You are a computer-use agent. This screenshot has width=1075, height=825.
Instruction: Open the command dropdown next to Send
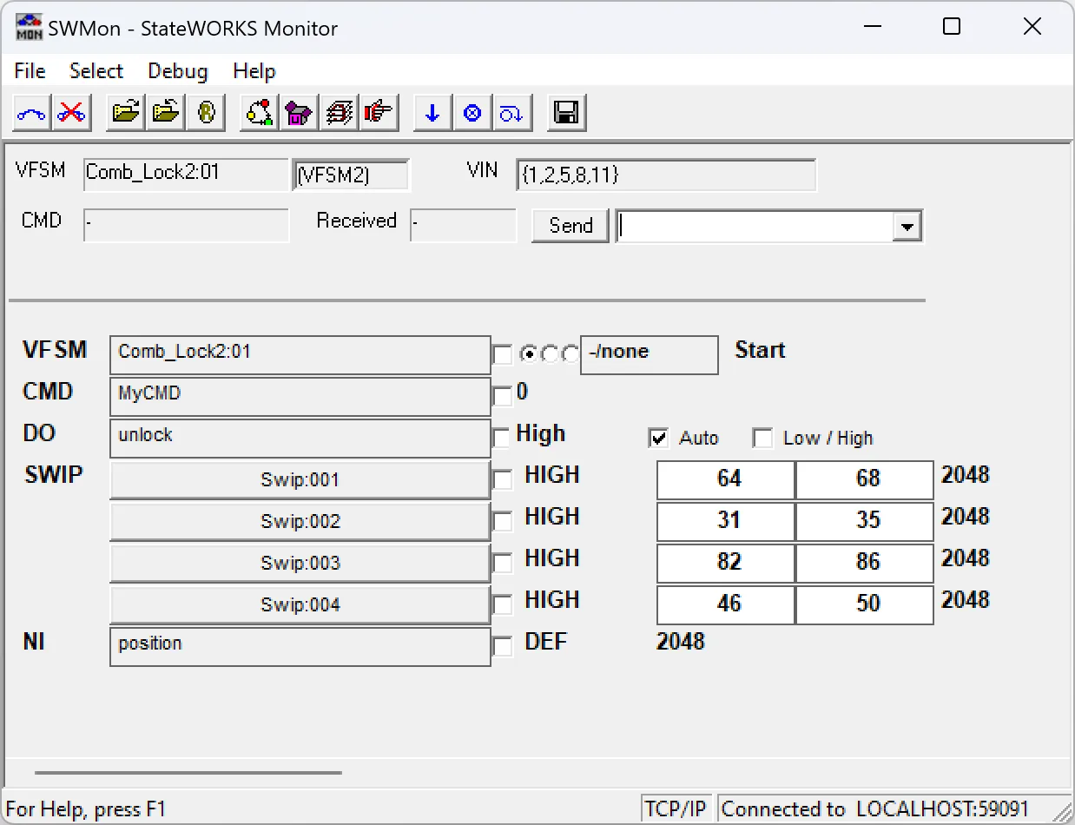pyautogui.click(x=907, y=227)
